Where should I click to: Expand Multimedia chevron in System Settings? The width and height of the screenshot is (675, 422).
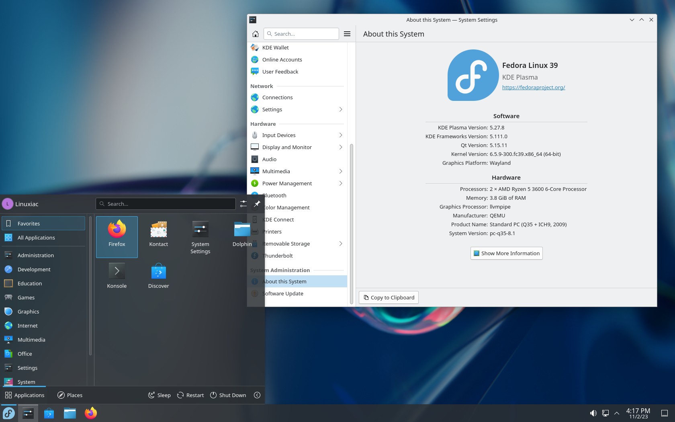340,171
